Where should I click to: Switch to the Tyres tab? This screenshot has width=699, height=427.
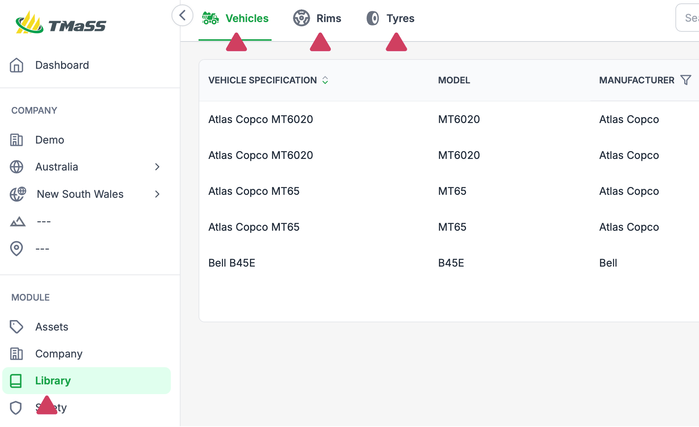(x=390, y=18)
